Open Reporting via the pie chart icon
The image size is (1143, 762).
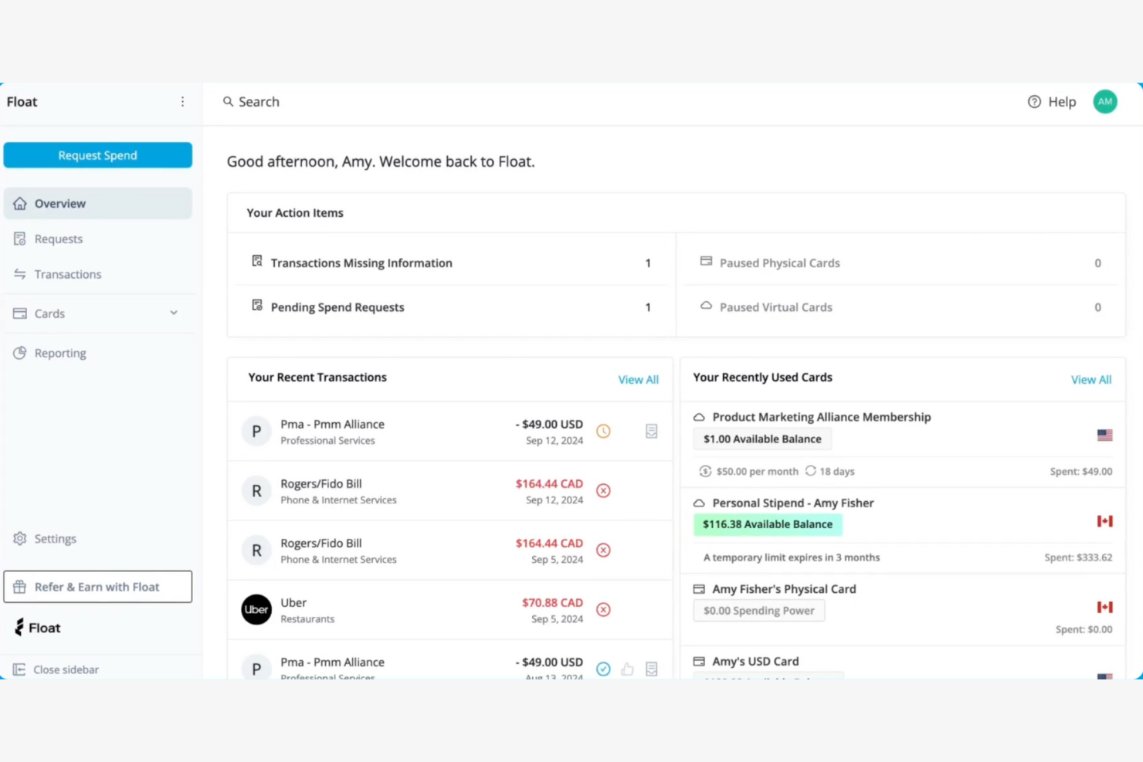tap(19, 353)
